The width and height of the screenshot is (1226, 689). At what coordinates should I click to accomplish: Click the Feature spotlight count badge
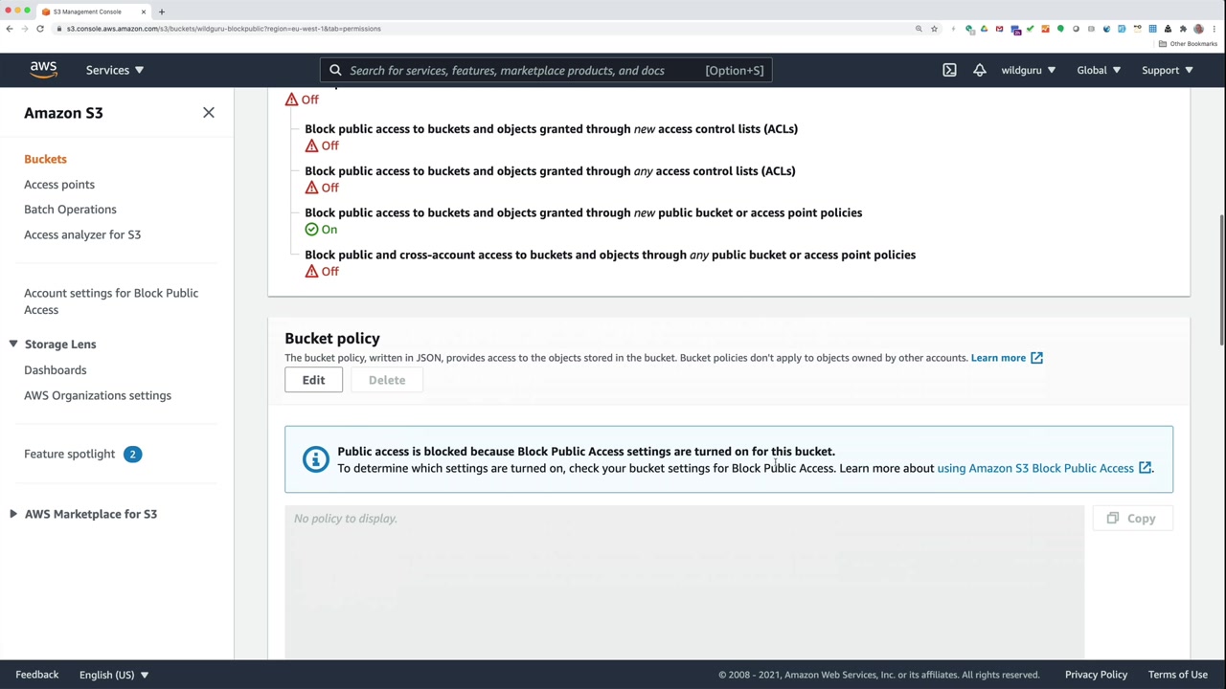pyautogui.click(x=132, y=454)
